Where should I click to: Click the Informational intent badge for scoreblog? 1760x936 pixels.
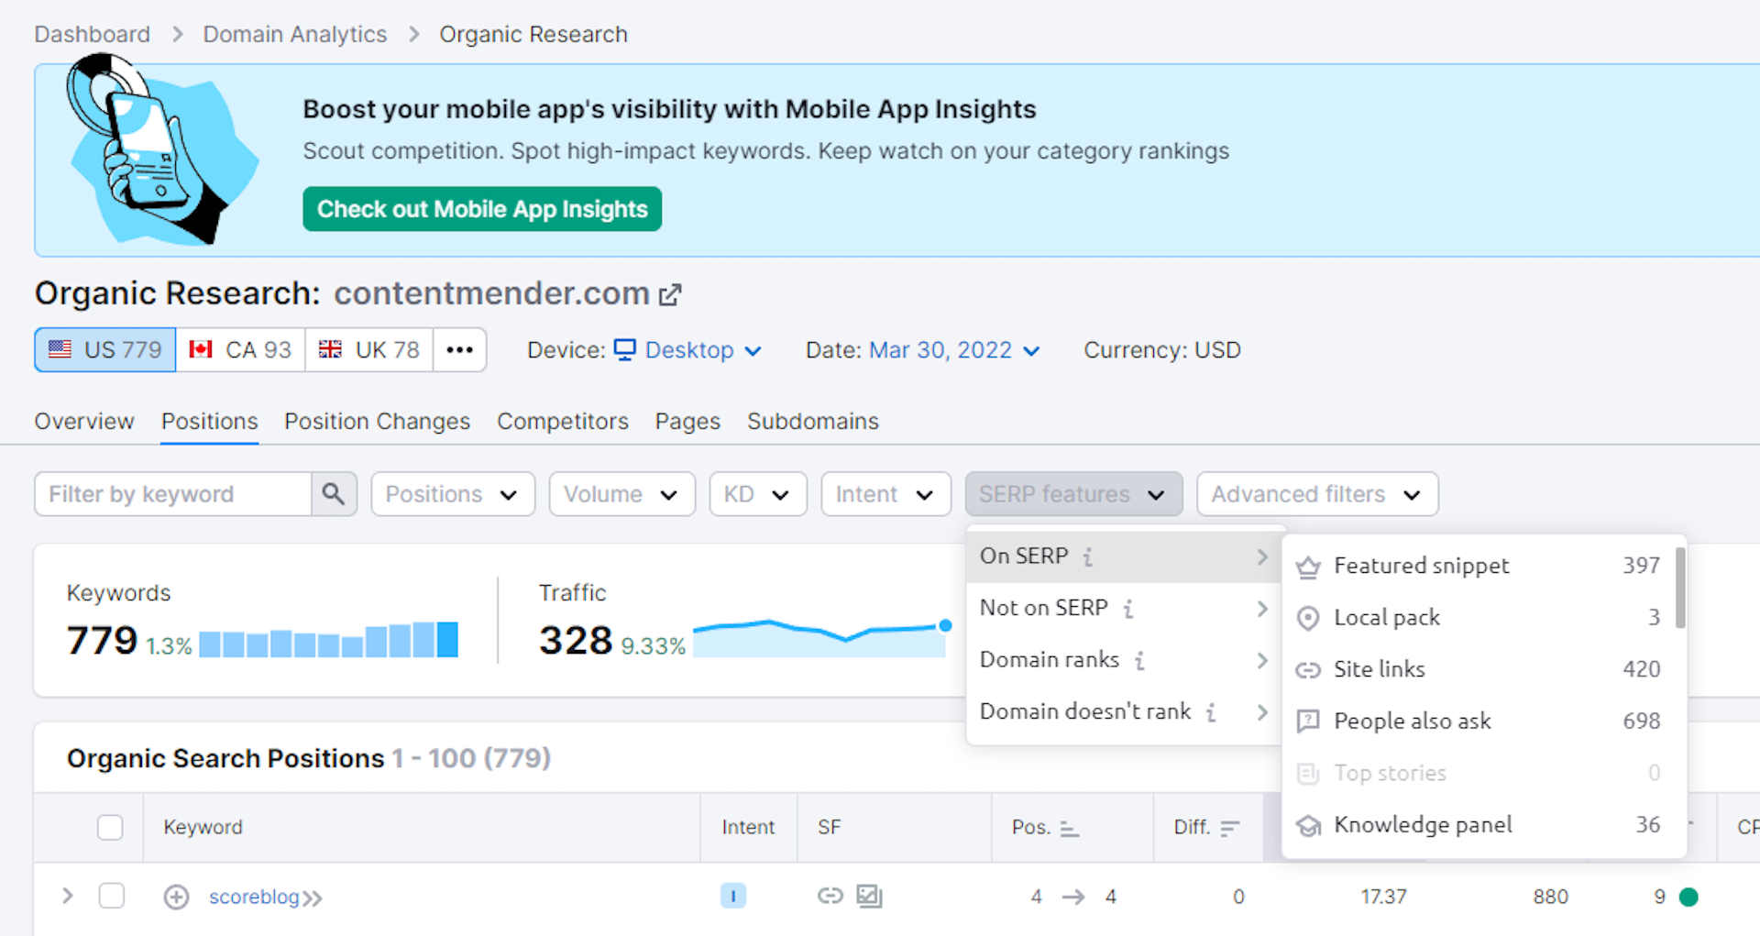(x=732, y=897)
